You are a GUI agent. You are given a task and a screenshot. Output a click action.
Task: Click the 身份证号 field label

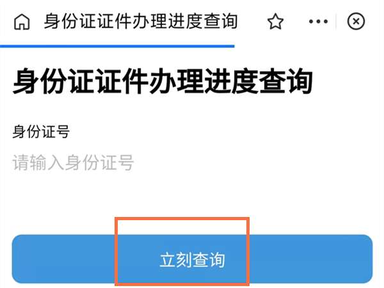pyautogui.click(x=41, y=131)
